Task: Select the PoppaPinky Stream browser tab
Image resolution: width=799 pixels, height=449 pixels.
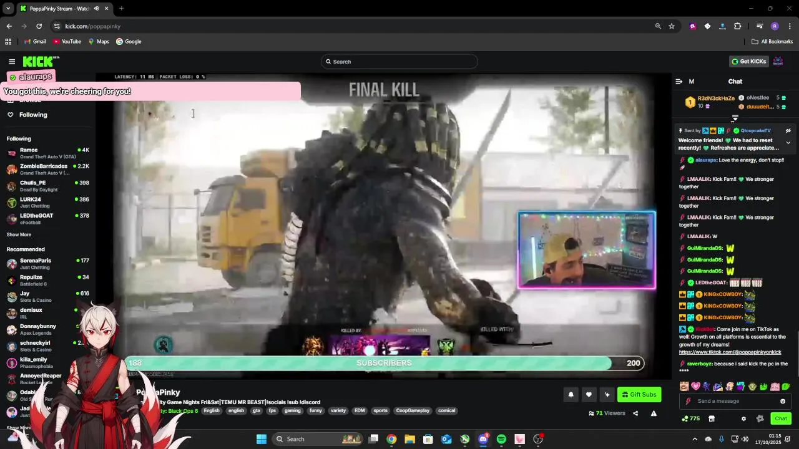Action: pos(64,9)
